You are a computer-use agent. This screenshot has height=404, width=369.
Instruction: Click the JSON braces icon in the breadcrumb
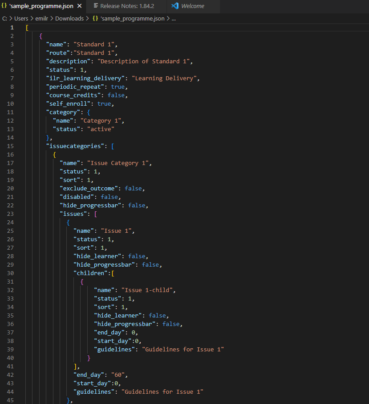point(95,19)
